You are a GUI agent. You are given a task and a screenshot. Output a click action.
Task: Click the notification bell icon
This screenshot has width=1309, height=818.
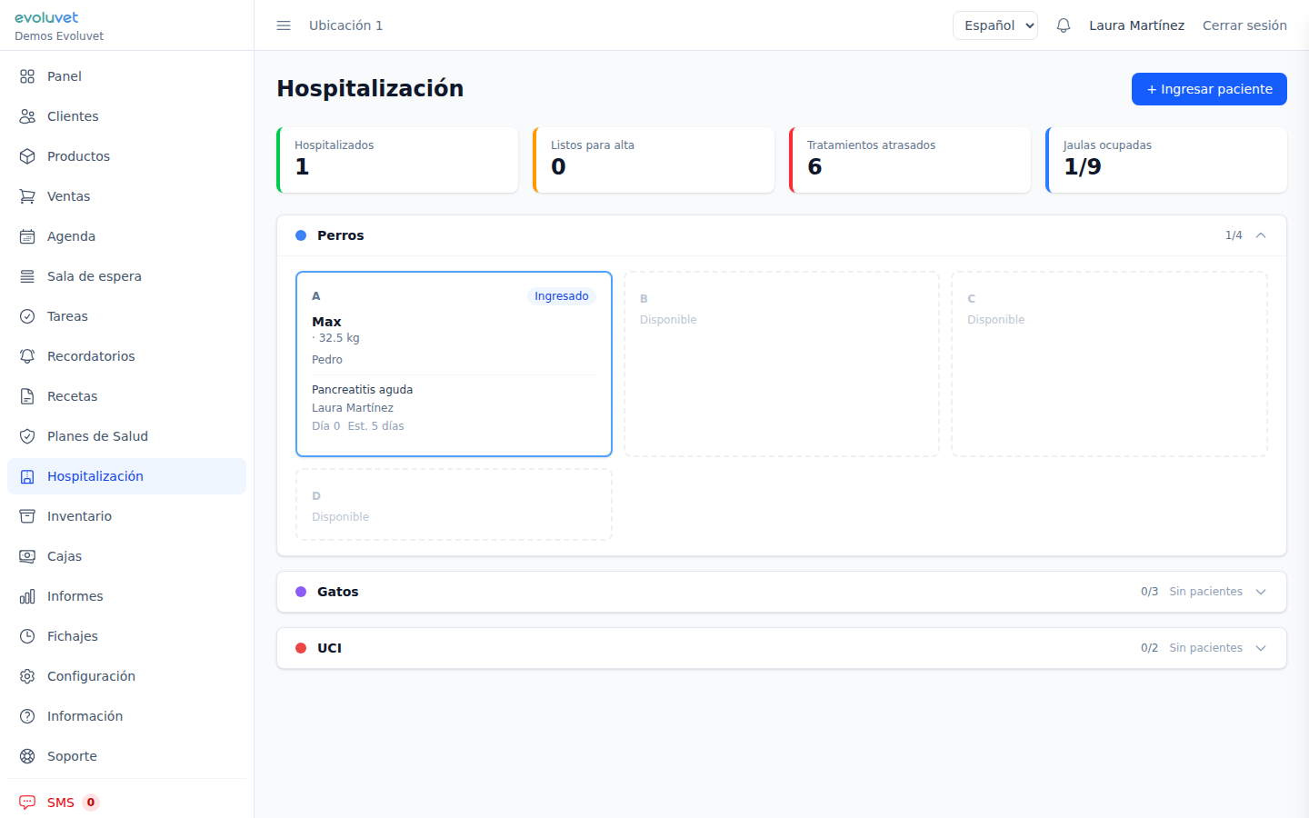(x=1063, y=25)
